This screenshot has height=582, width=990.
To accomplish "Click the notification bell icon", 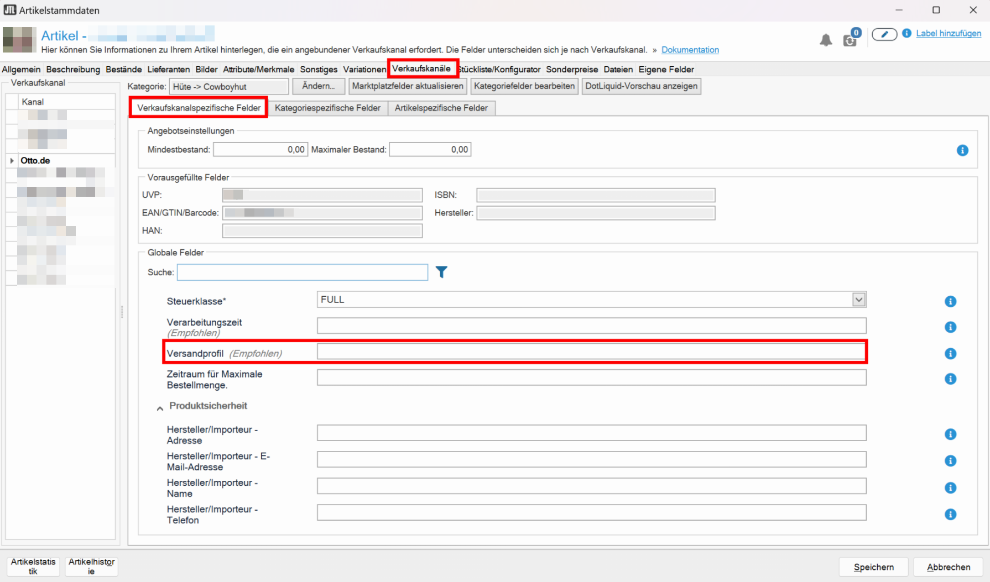I will click(825, 40).
